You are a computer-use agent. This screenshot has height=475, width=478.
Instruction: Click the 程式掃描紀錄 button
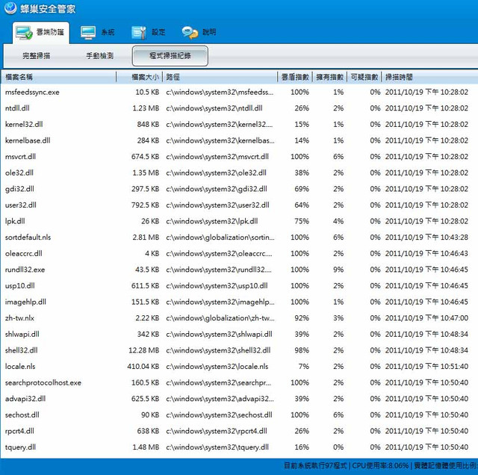(x=170, y=56)
